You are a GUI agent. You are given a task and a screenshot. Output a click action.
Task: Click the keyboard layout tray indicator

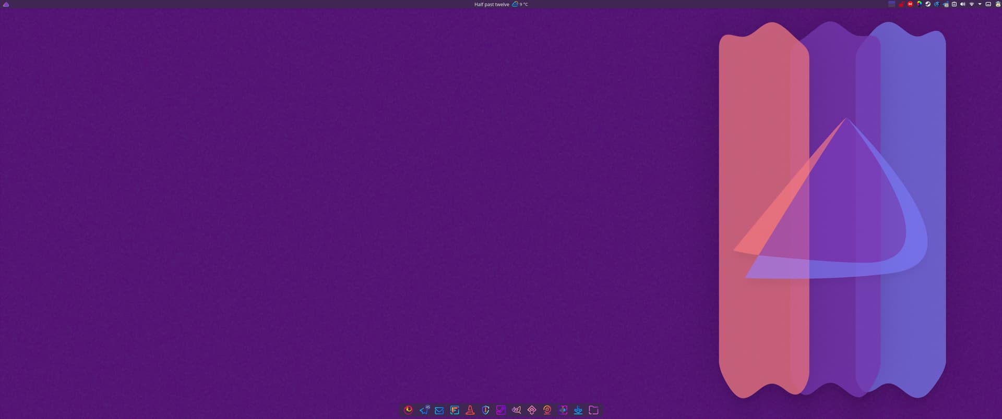point(988,4)
